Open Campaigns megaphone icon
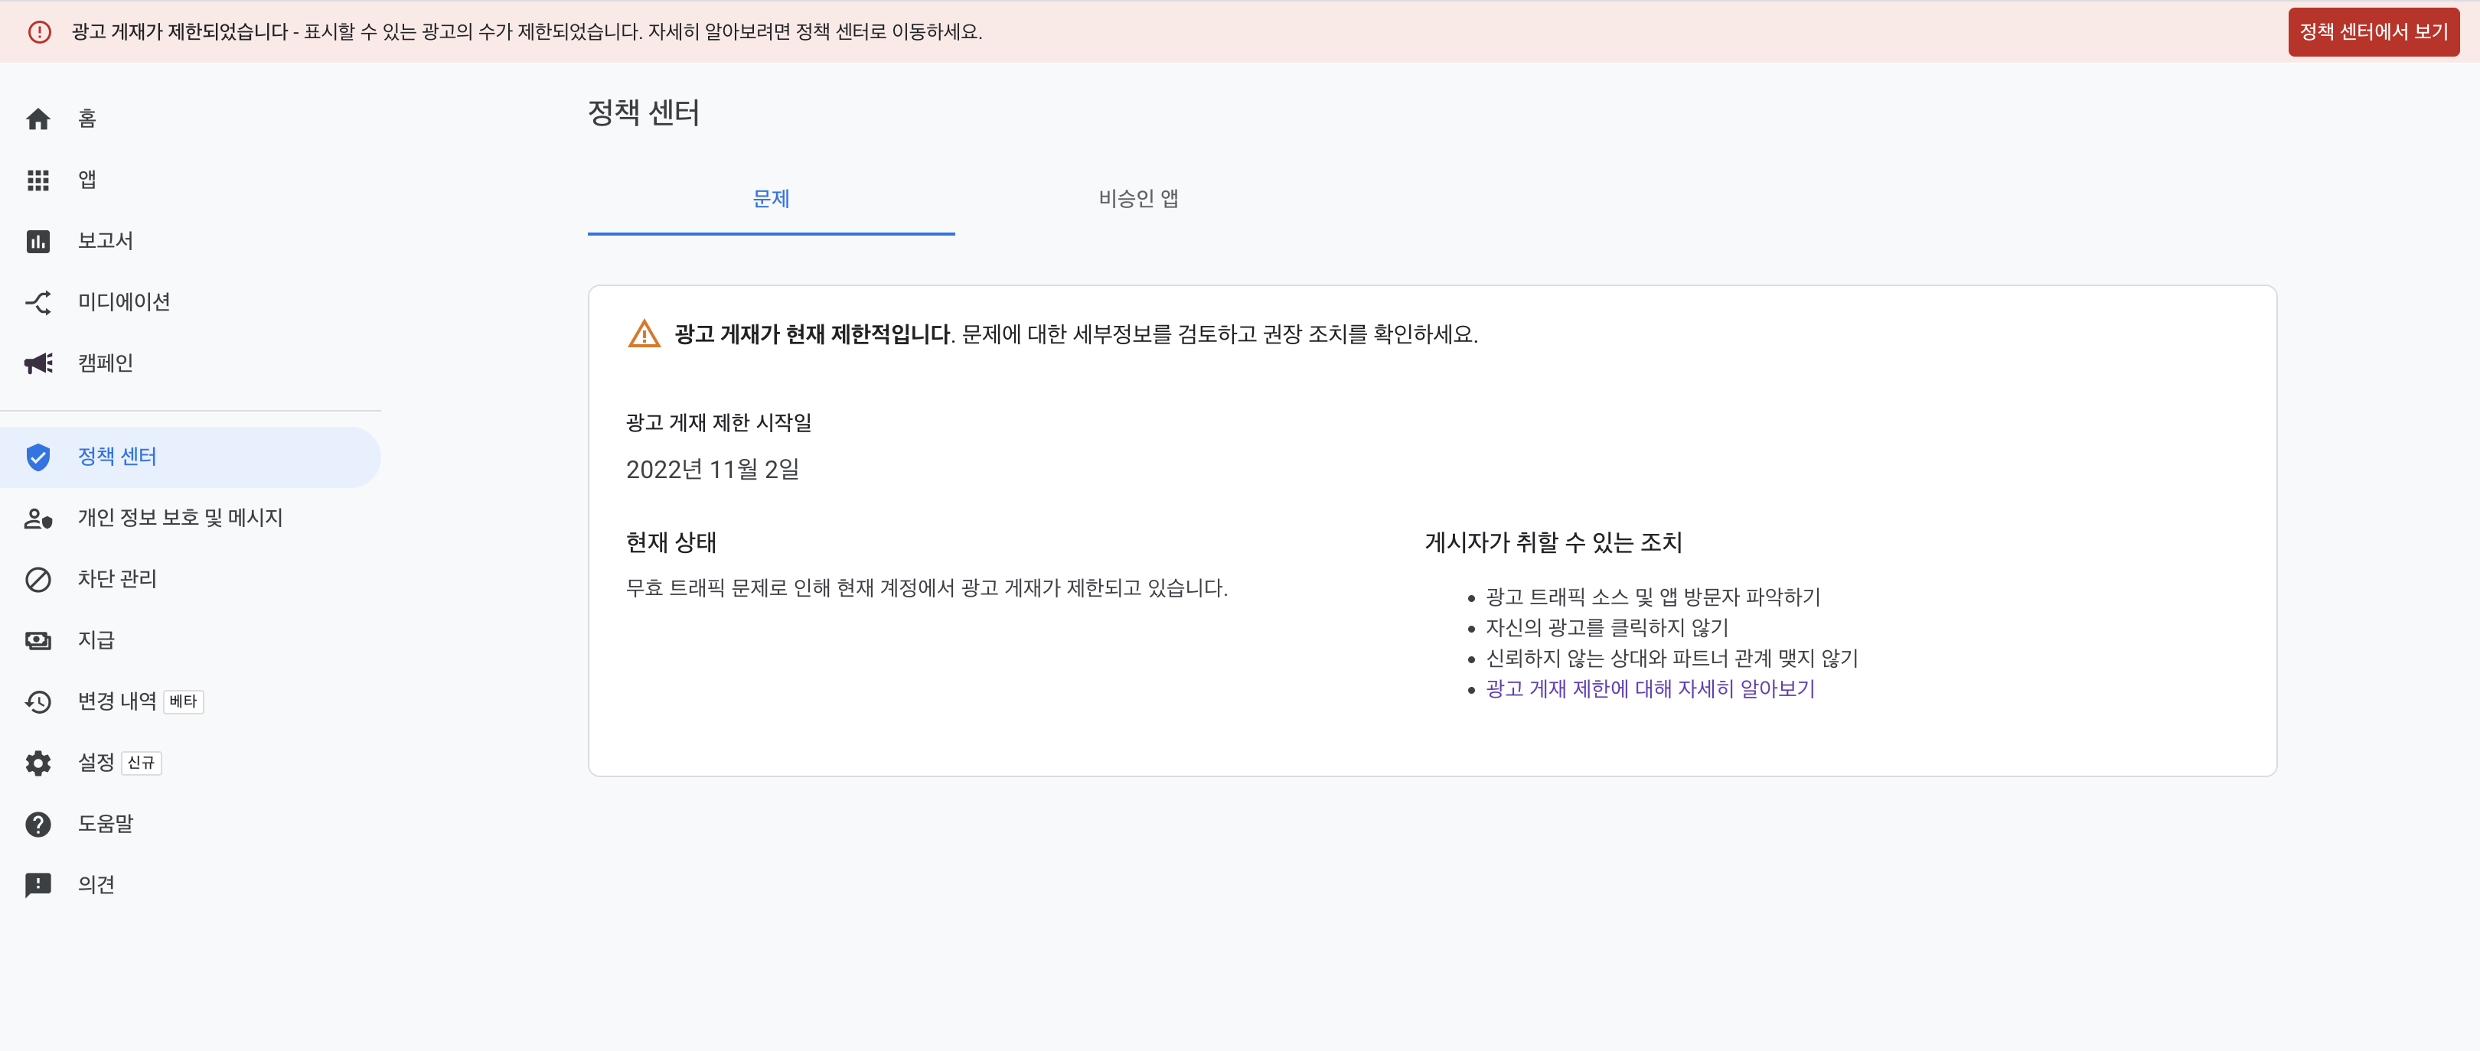2480x1051 pixels. 38,363
